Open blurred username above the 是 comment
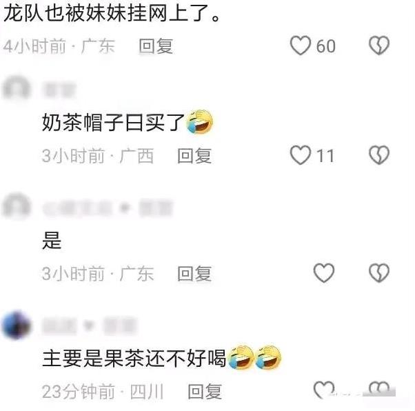This screenshot has height=411, width=415. [108, 208]
